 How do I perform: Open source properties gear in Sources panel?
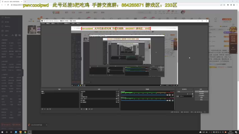[86, 109]
